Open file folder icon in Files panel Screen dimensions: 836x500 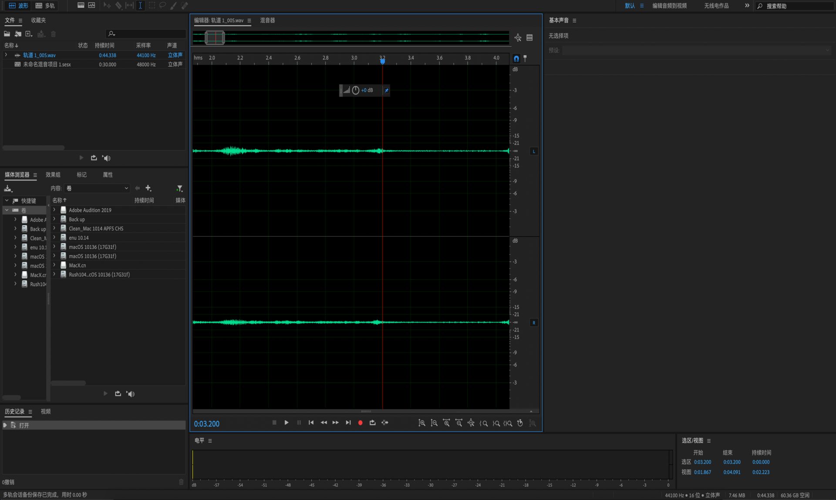7,34
